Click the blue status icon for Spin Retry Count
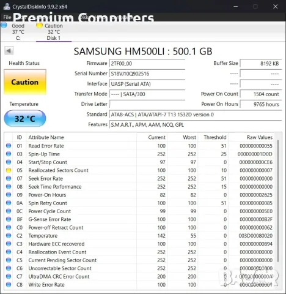Viewport: 286px width, 294px height. (x=9, y=203)
